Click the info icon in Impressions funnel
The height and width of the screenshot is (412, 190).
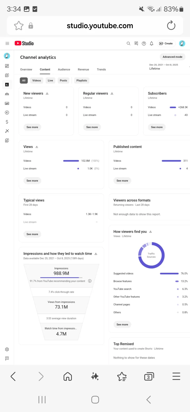(90, 281)
